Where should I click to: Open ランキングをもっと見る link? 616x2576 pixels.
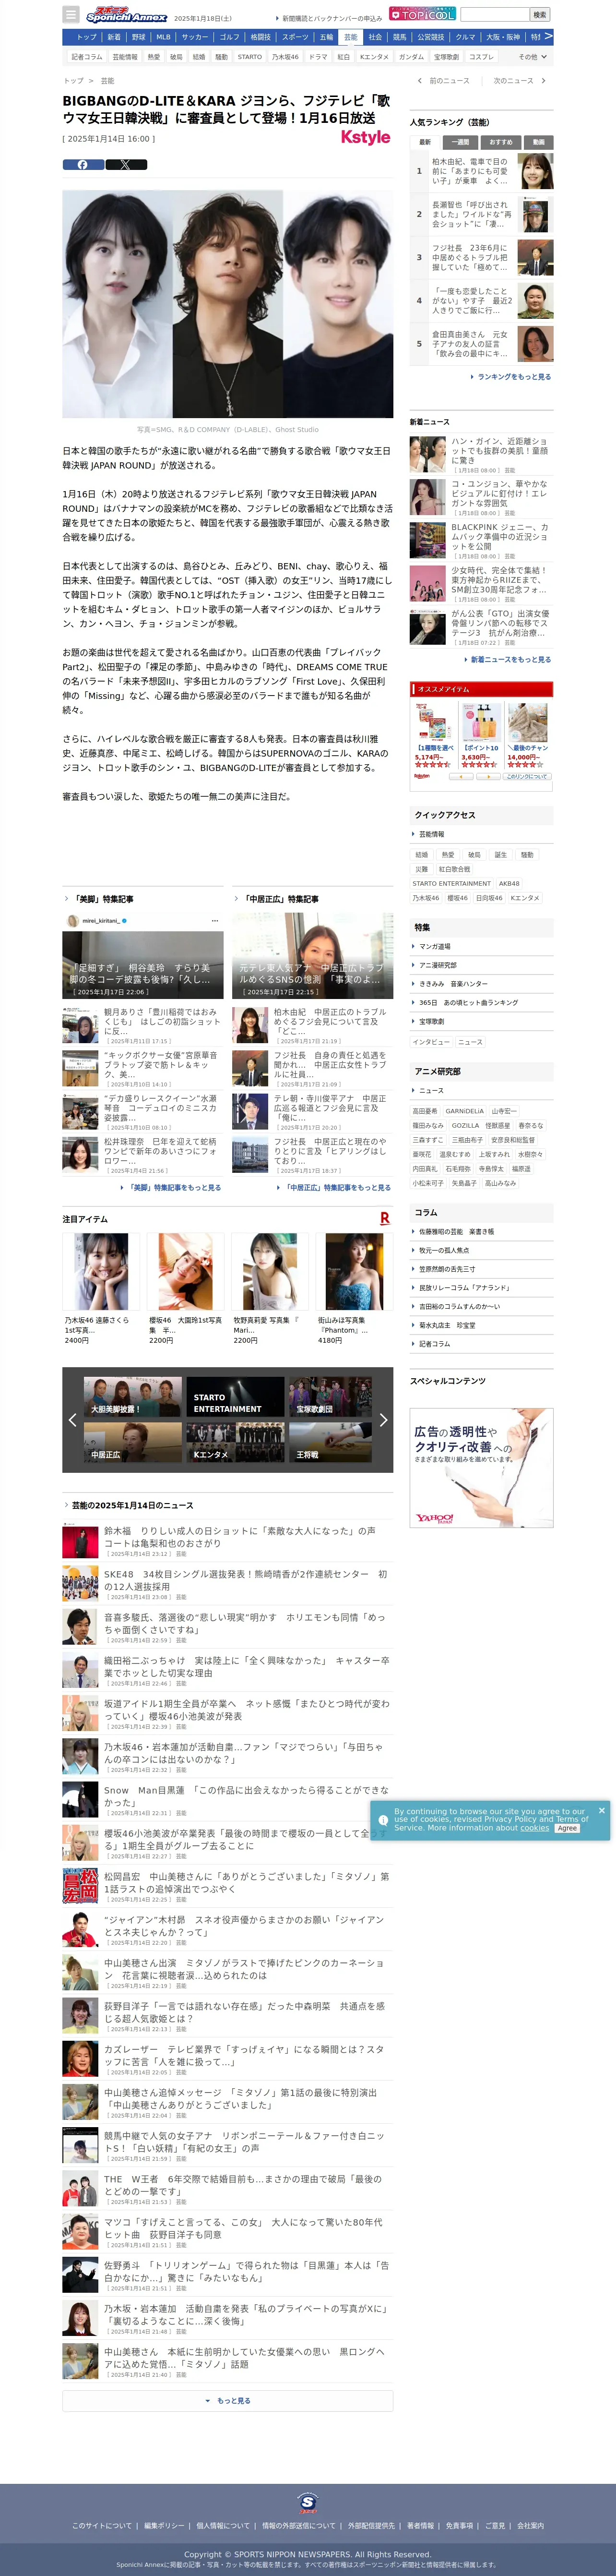(x=512, y=377)
